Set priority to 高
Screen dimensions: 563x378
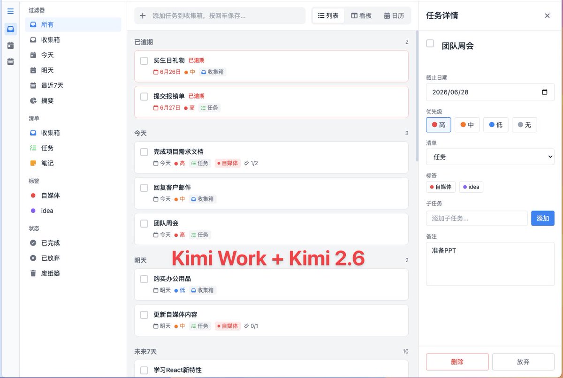click(x=438, y=125)
